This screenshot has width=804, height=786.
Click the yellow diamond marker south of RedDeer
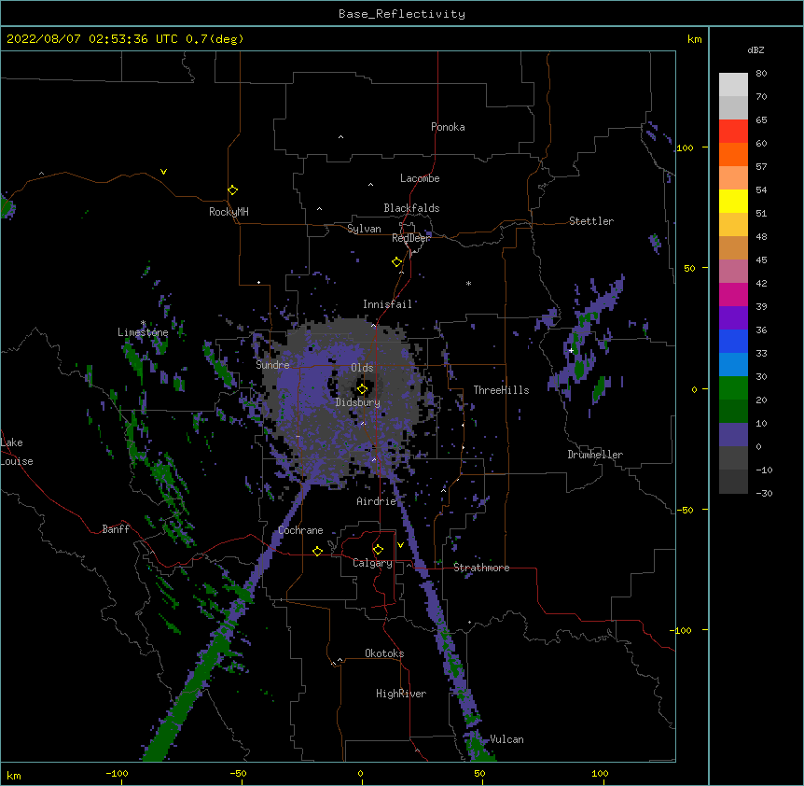point(396,262)
